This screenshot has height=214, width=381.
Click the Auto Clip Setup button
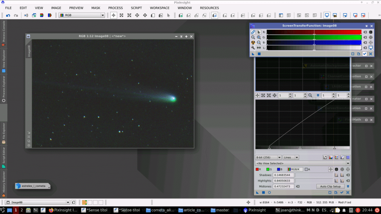(330, 187)
